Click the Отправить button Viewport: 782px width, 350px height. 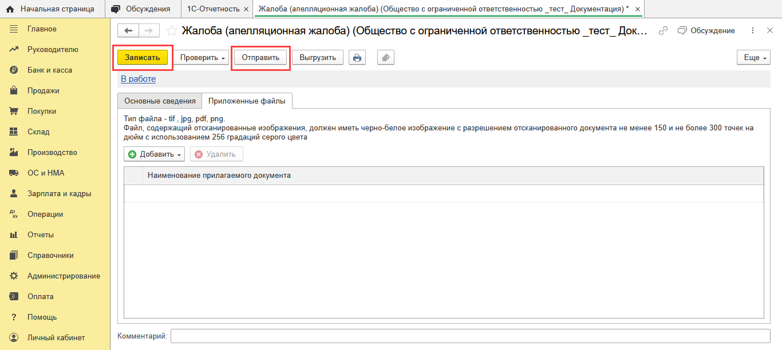click(260, 58)
